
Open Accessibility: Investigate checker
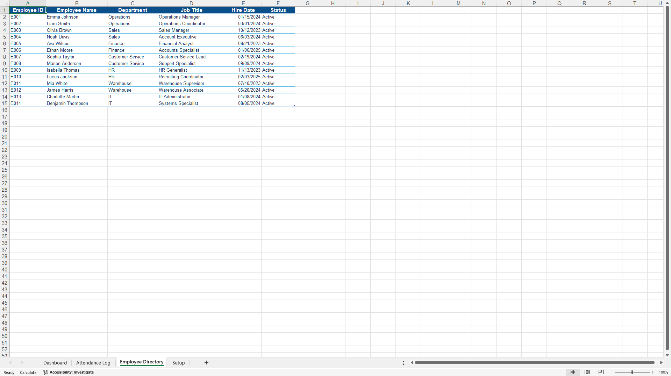tap(69, 372)
